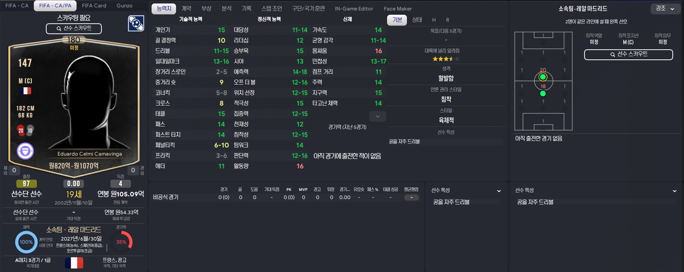Click the 2027년/6월/30일 contract expiry date

pos(81,239)
